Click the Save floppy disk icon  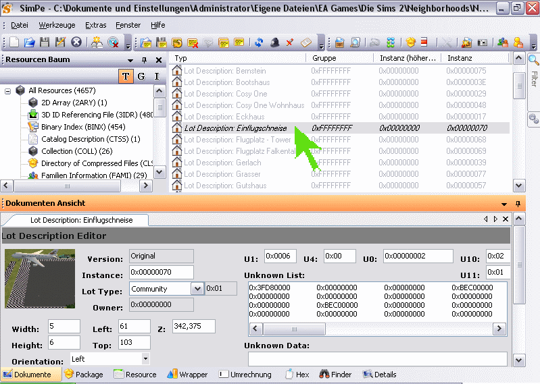tap(45, 43)
